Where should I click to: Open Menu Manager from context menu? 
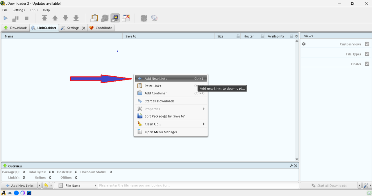coord(171,132)
